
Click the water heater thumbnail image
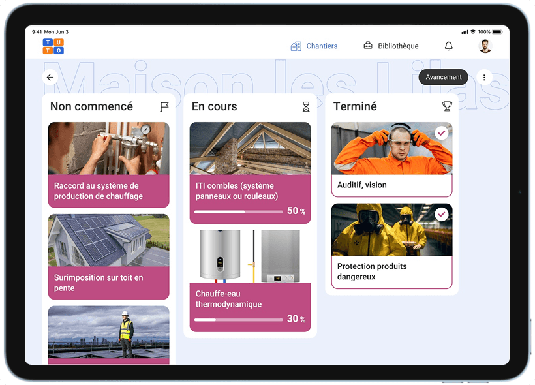pos(250,256)
